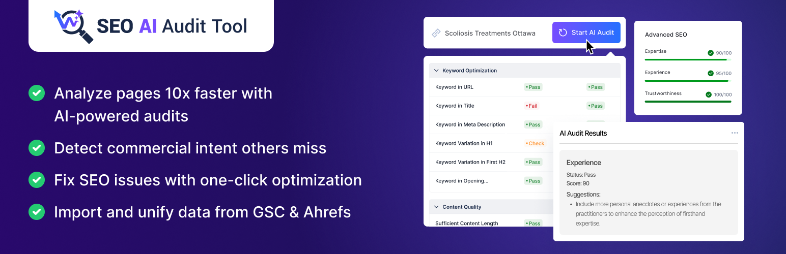Collapse the Keyword Optimization section
Screen dimensions: 786x254
coord(436,71)
